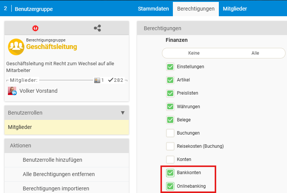Click the checkmark icon beside 282
287x193 pixels.
pyautogui.click(x=111, y=80)
